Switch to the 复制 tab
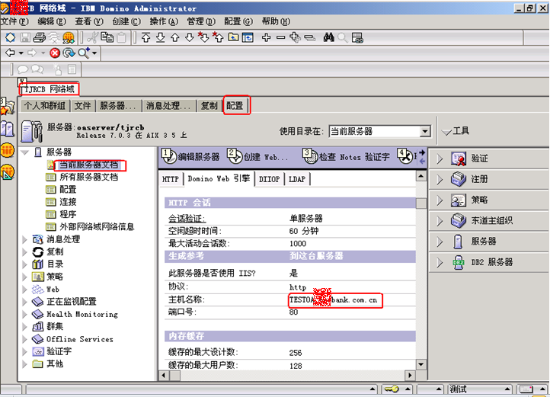The width and height of the screenshot is (550, 397). 209,106
